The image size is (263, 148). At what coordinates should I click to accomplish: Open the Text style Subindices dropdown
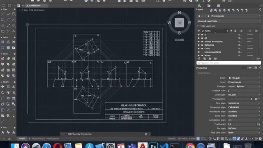coord(244,103)
